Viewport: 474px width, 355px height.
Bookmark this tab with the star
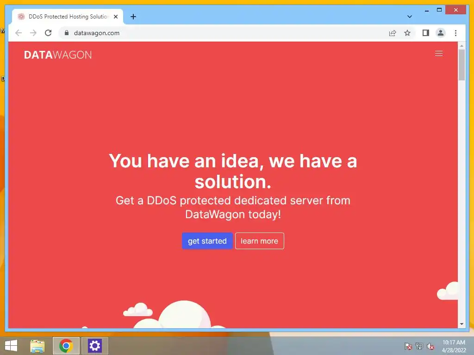pos(407,33)
